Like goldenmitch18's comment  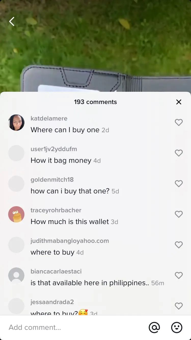coord(179,184)
